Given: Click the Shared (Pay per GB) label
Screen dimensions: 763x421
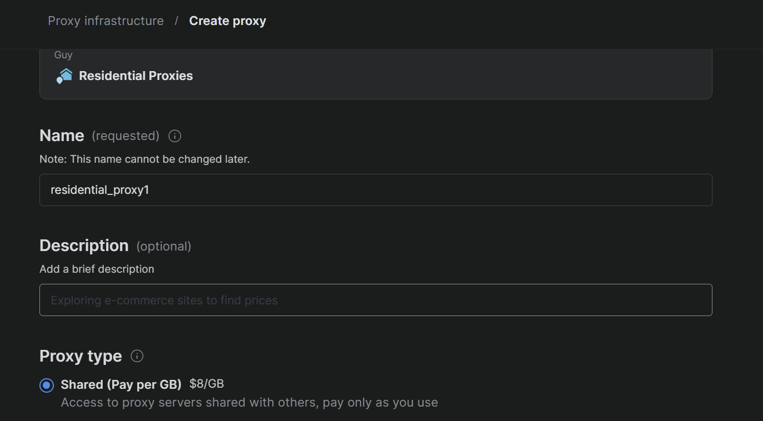Looking at the screenshot, I should 121,384.
